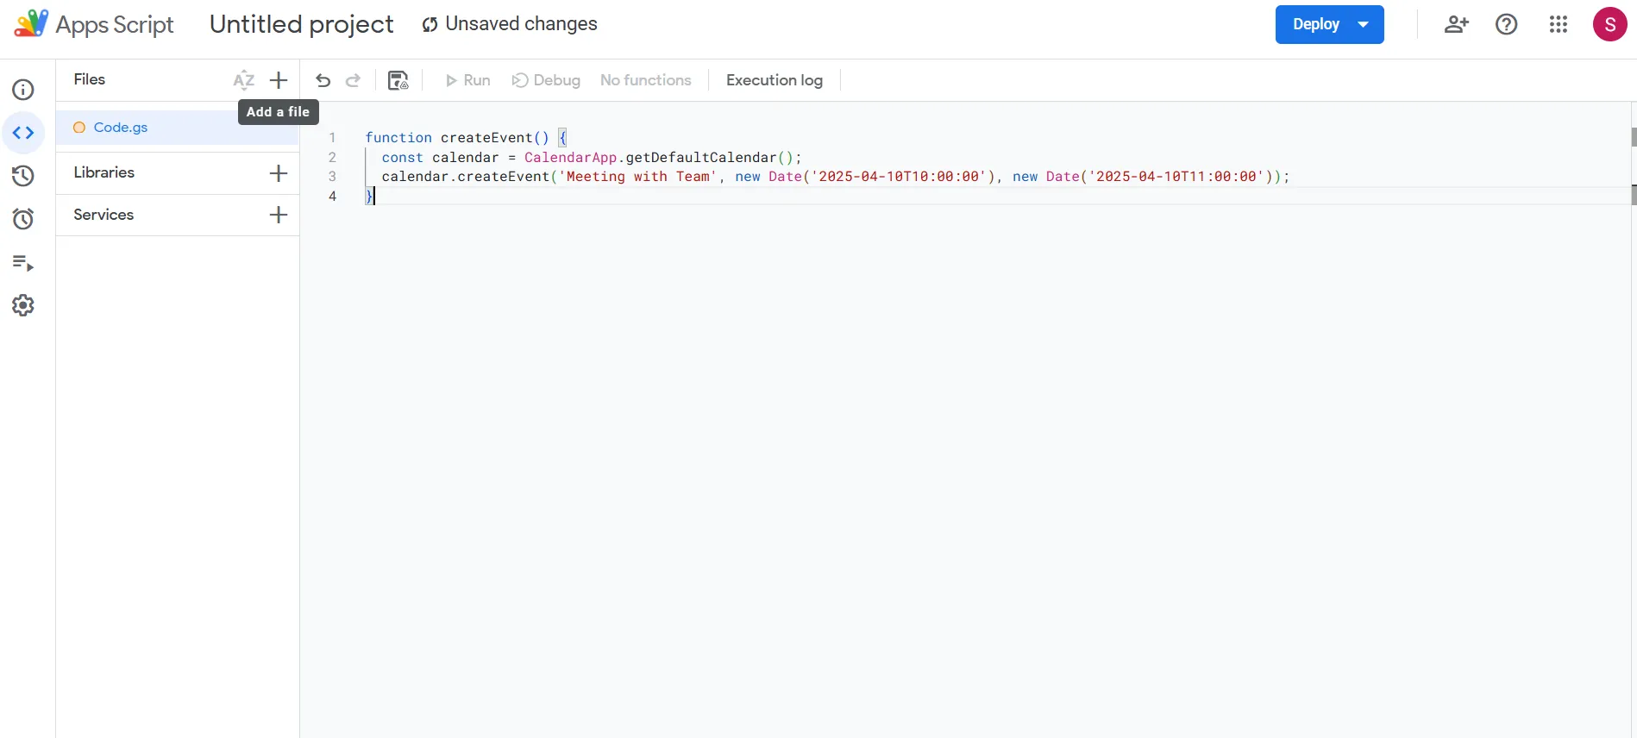Open the Google apps grid
Viewport: 1637px width, 738px height.
click(x=1559, y=24)
